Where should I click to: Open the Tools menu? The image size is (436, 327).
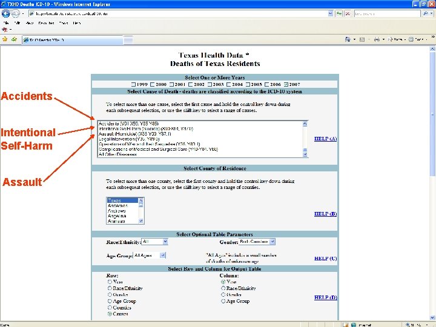pos(64,23)
